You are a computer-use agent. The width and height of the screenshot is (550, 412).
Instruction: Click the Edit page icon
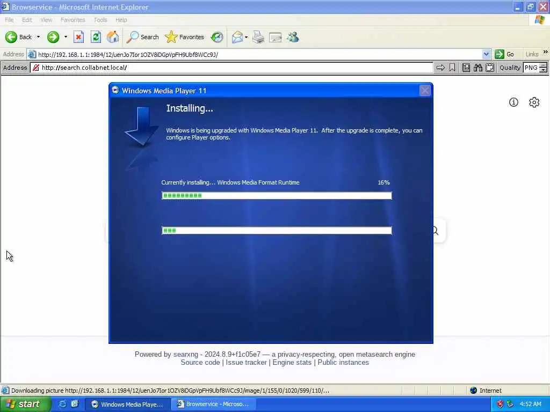click(x=276, y=37)
